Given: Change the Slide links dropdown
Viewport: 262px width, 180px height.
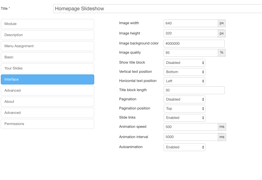Looking at the screenshot, I should [x=184, y=118].
